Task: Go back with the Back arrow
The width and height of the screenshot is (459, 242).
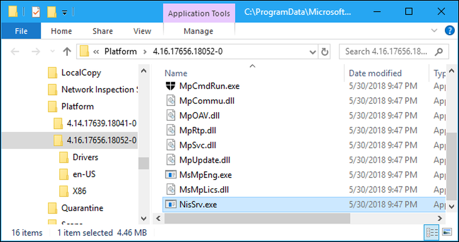Action: 15,52
